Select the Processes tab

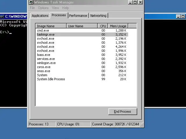coord(59,15)
